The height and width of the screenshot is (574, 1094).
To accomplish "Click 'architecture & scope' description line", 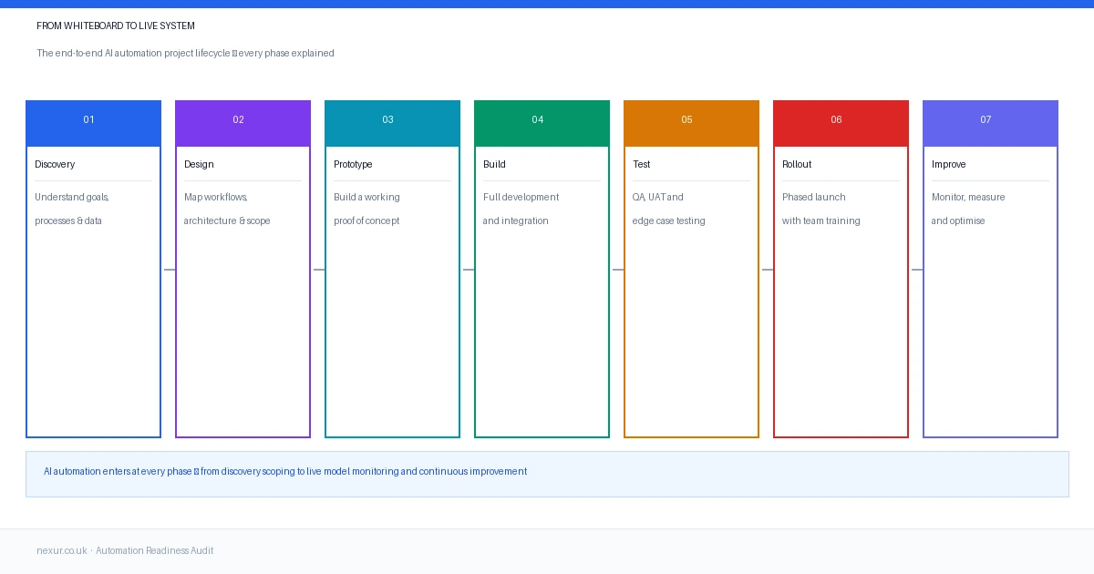I will tap(227, 221).
